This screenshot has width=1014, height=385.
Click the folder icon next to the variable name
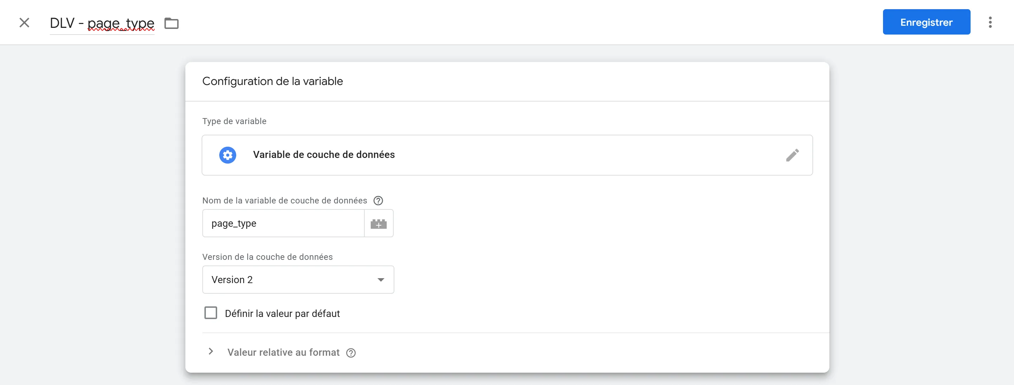pyautogui.click(x=171, y=23)
